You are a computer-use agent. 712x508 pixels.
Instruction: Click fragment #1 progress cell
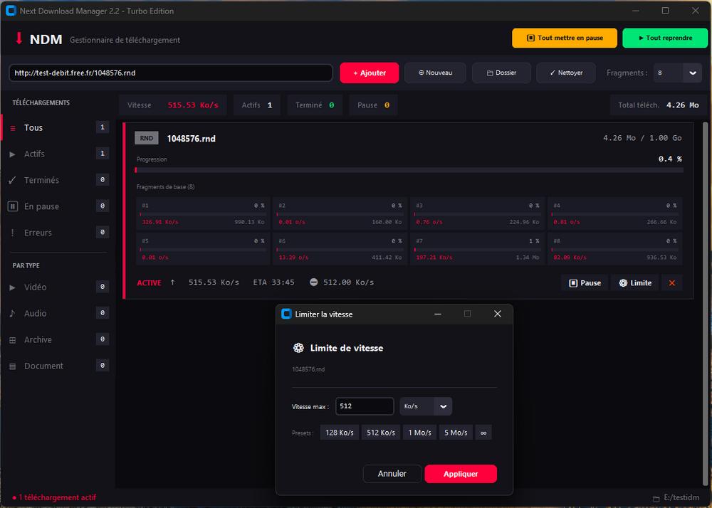click(203, 213)
